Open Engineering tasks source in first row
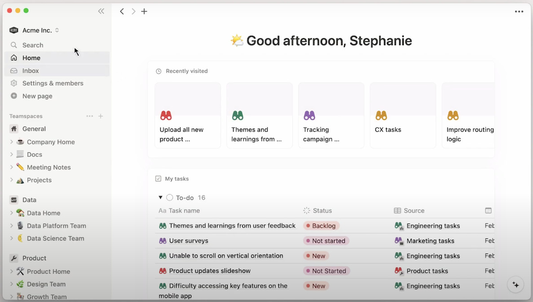Image resolution: width=533 pixels, height=302 pixels. click(433, 226)
